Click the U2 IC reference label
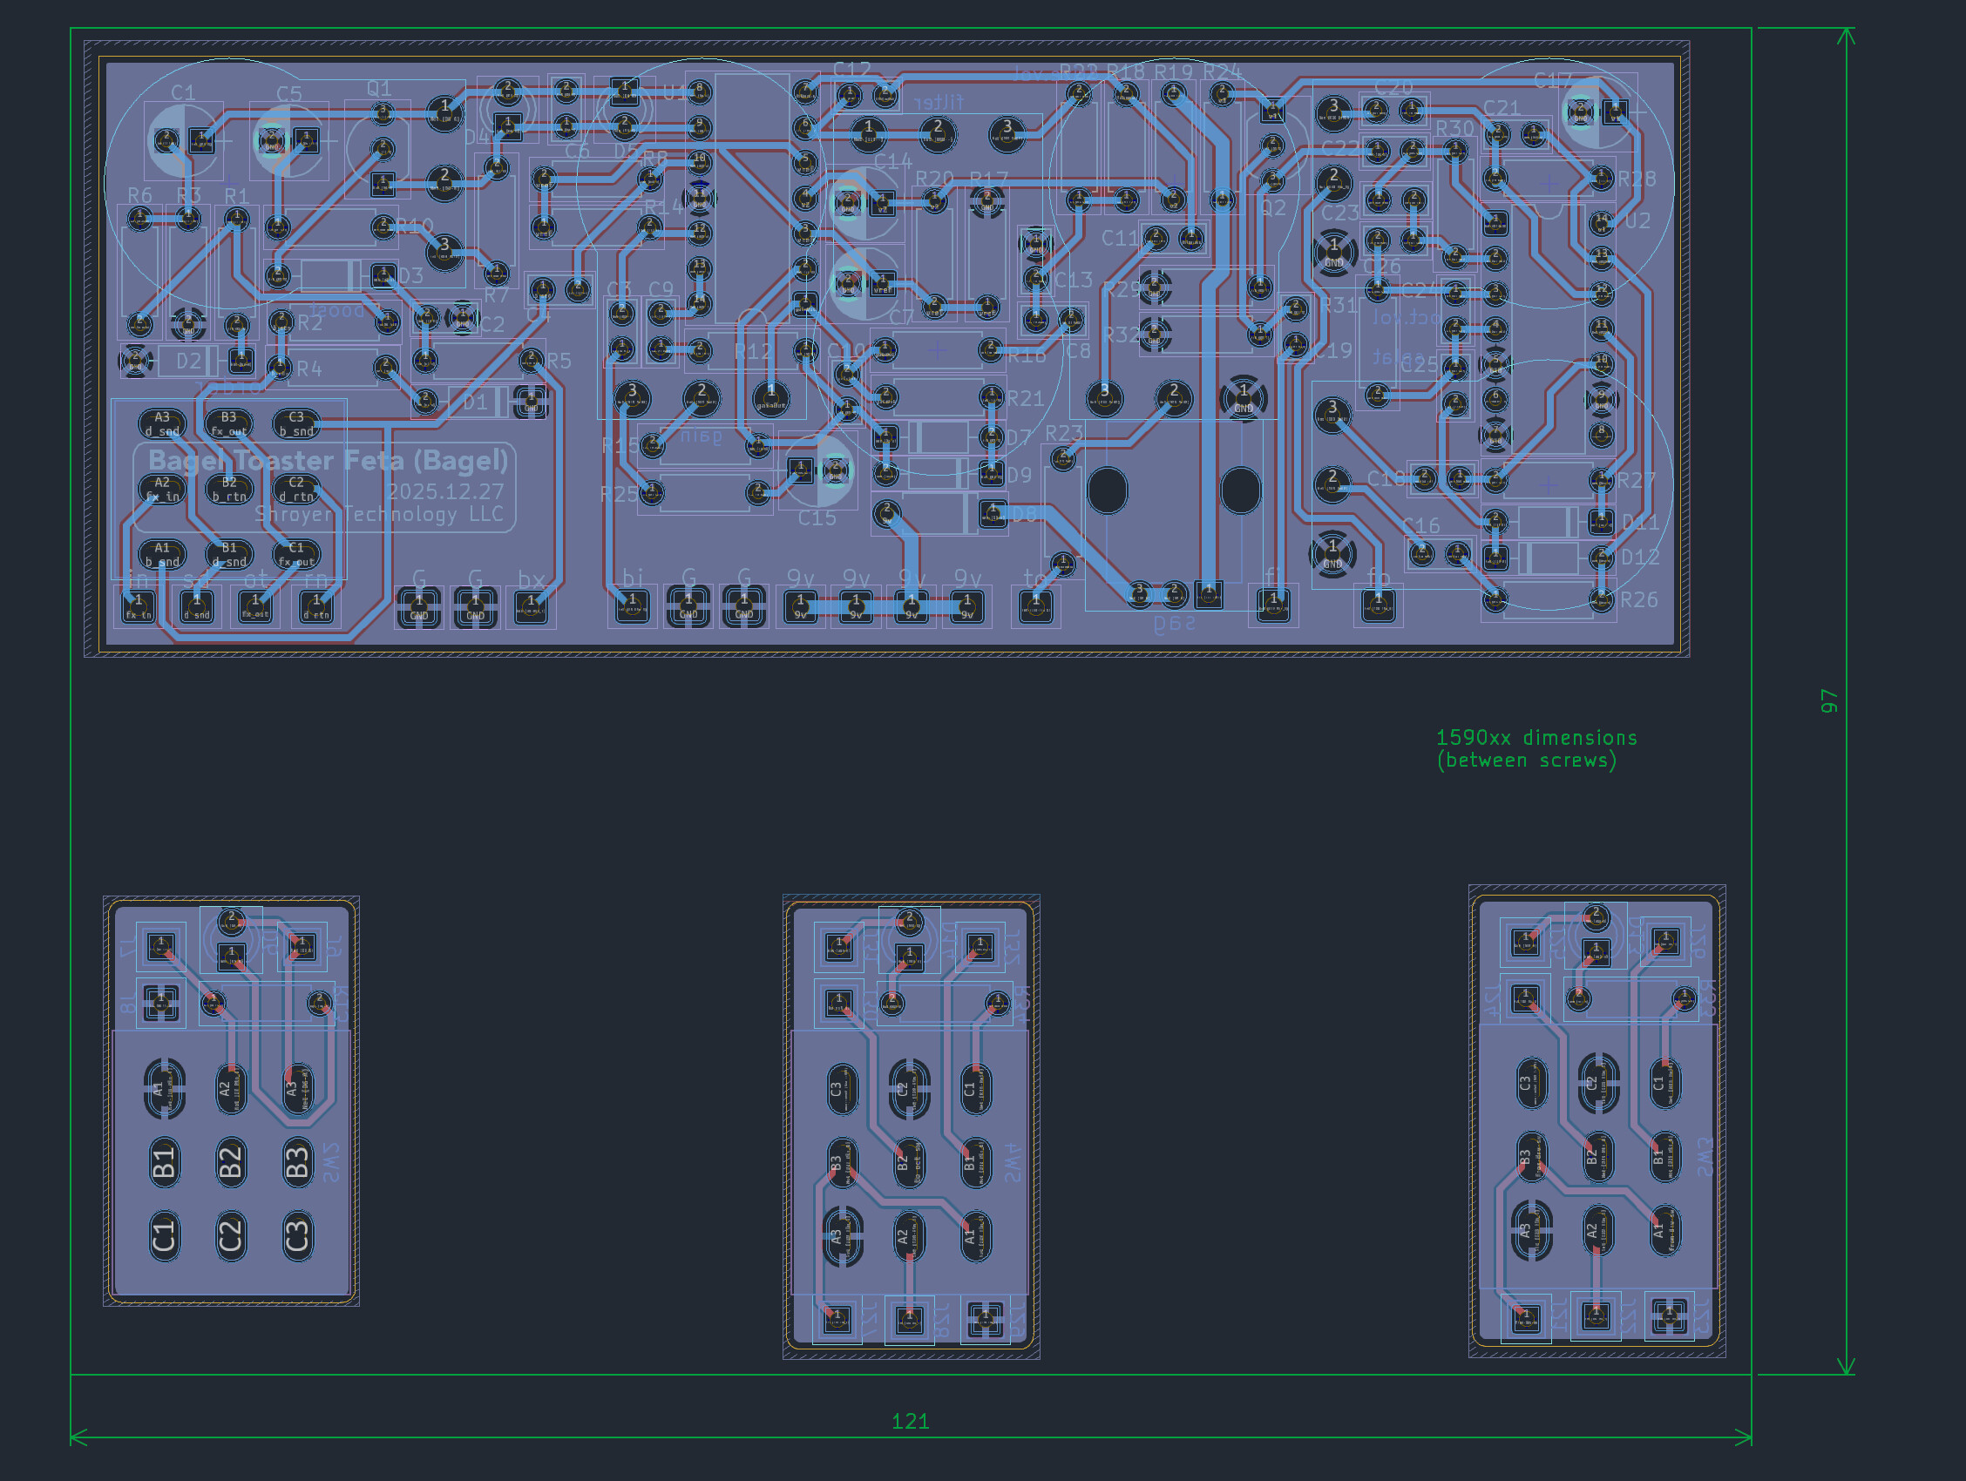Screen dimensions: 1966x1481 (x=1638, y=220)
